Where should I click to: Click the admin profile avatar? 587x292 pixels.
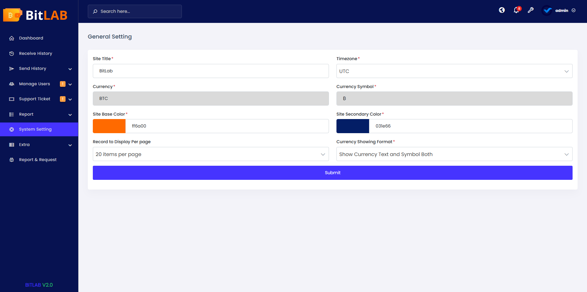point(547,10)
